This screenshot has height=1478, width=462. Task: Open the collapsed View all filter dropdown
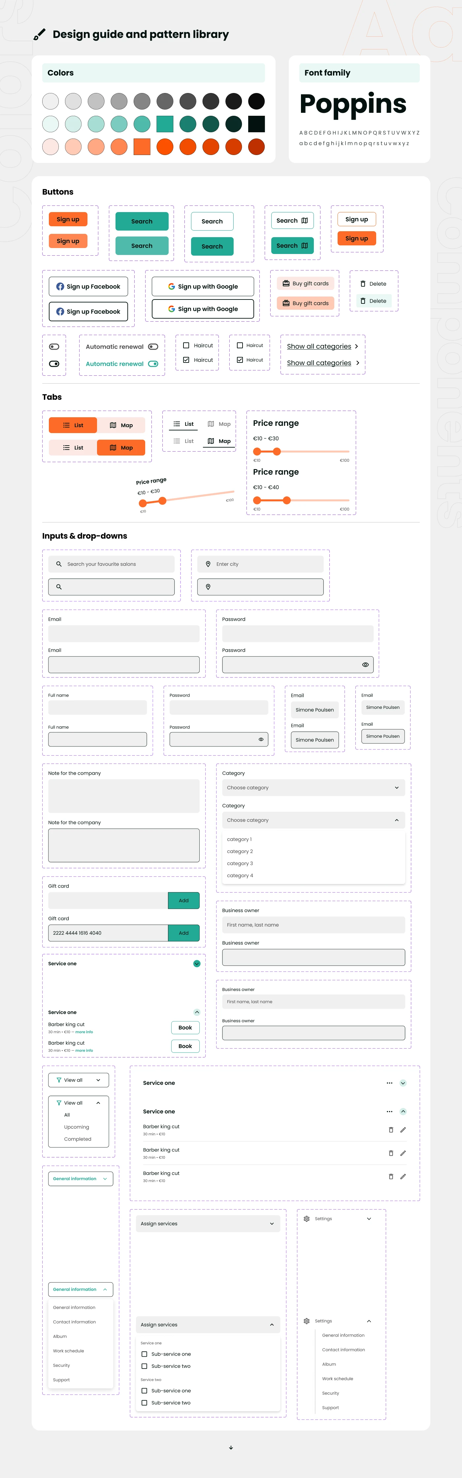tap(79, 1081)
